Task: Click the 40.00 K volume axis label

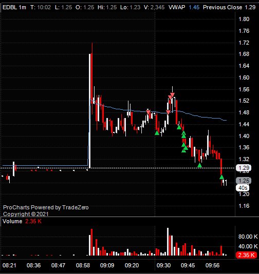Action: 248,246
